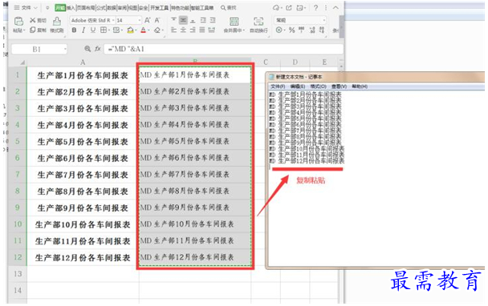The width and height of the screenshot is (488, 306).
Task: Switch to the 开始 (Home) tab
Action: tap(59, 8)
